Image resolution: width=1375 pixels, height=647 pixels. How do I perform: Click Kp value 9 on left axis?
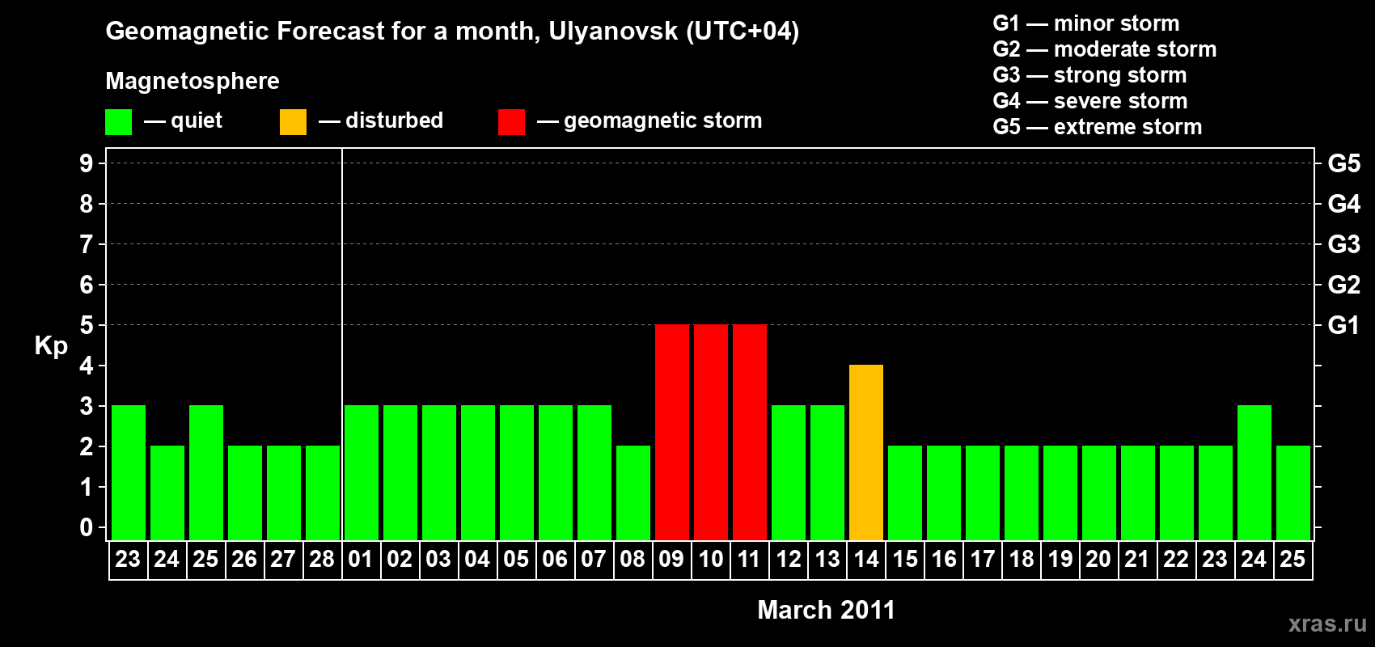87,163
